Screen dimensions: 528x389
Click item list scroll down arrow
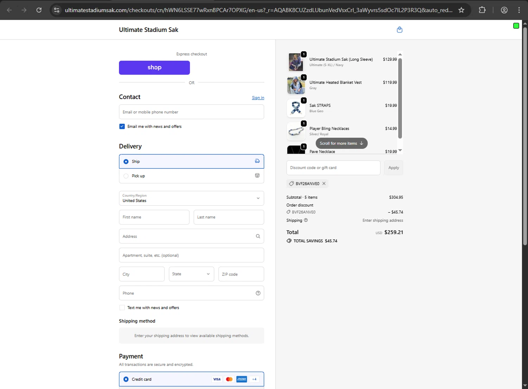click(x=400, y=150)
